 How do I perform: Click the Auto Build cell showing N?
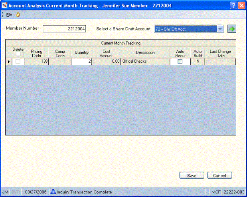pos(198,62)
